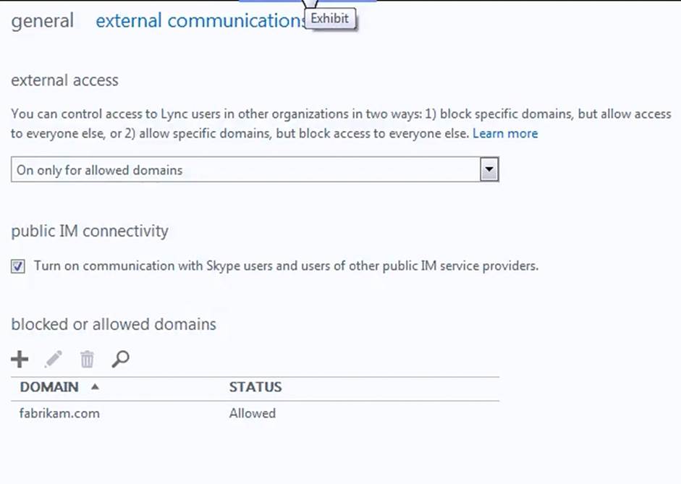Click the Exhibit tooltip label

331,18
